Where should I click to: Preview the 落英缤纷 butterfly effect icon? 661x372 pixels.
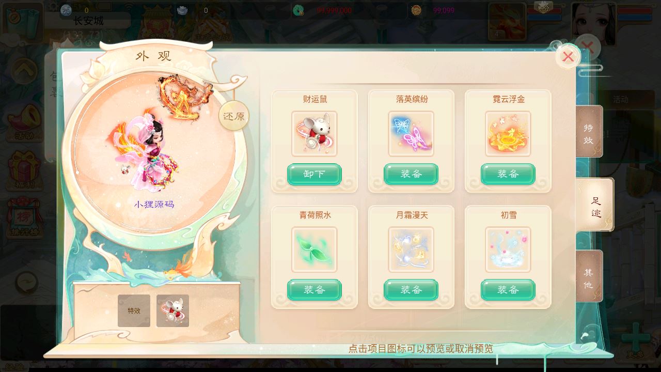[411, 133]
